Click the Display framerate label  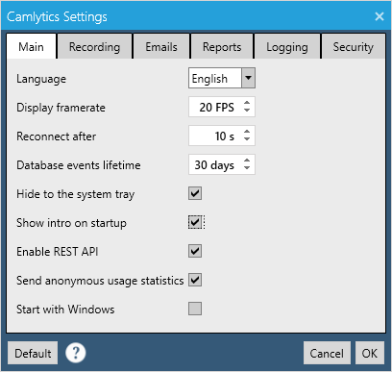(61, 108)
